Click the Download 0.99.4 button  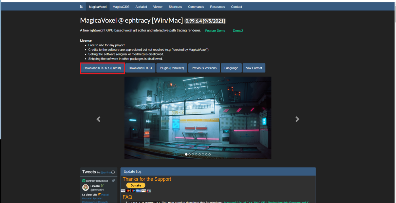(x=140, y=68)
